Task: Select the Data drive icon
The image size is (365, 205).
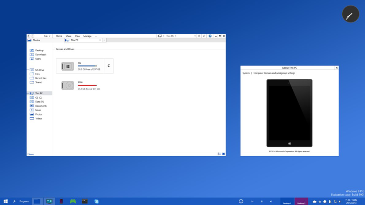Action: (x=68, y=86)
